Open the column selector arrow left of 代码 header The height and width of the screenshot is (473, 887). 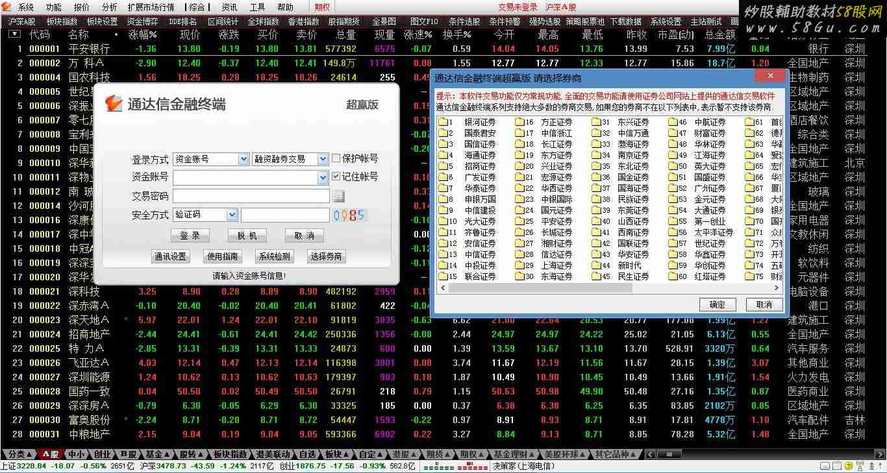14,34
